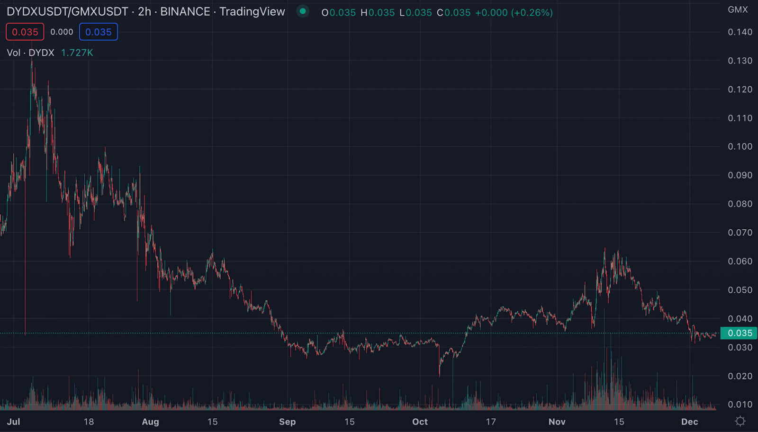Click the 1.727K volume value

coord(77,53)
